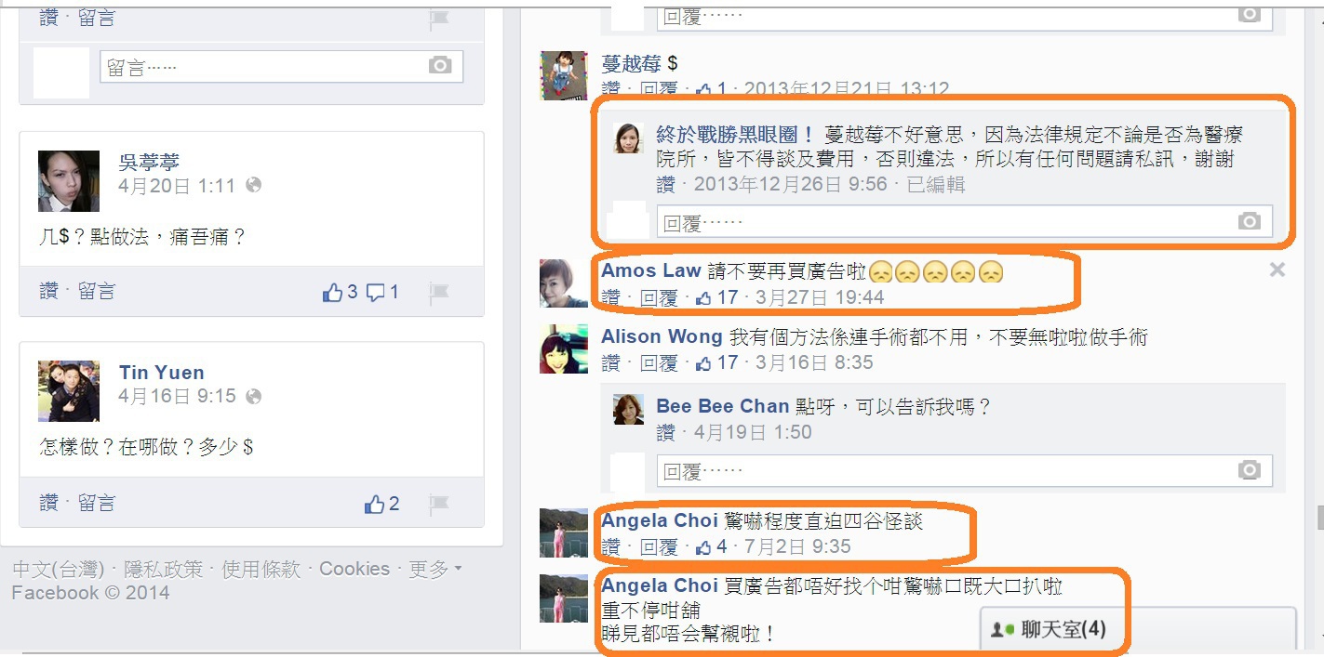
Task: Hide Amos Law's comment with the X
Action: click(x=1277, y=269)
